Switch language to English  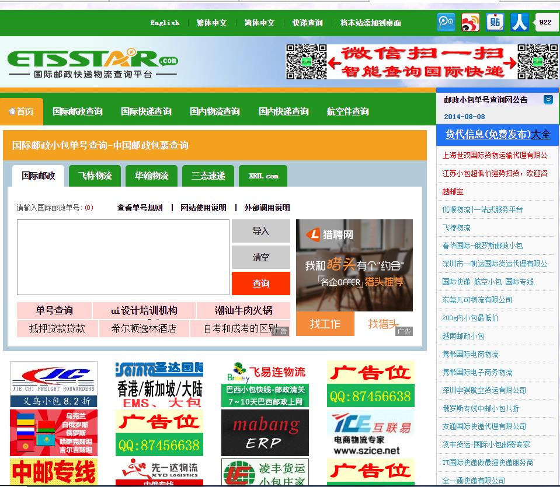click(165, 23)
